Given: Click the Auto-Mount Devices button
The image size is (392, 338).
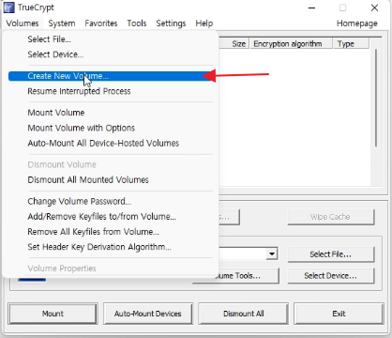Looking at the screenshot, I should point(147,314).
